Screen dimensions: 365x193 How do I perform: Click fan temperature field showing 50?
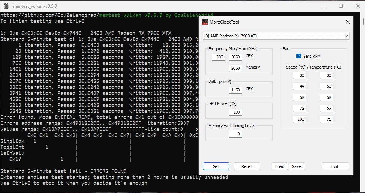pyautogui.click(x=327, y=86)
